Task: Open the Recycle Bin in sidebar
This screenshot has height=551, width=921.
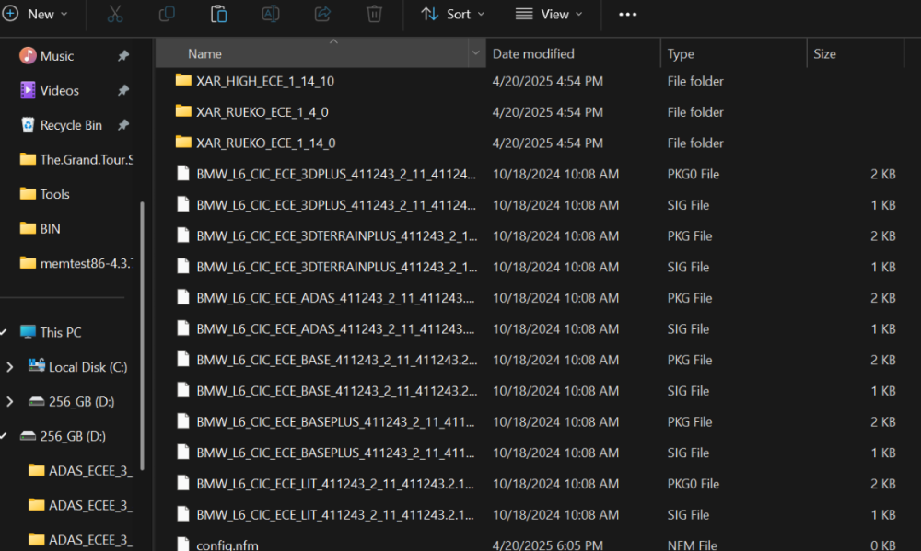Action: pyautogui.click(x=71, y=125)
